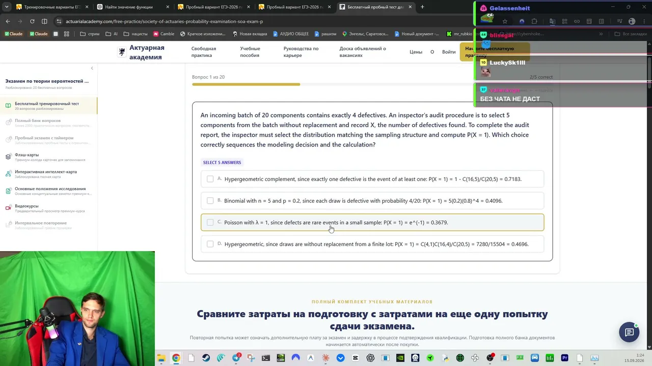The height and width of the screenshot is (366, 652).
Task: Open Premiere Pro from the taskbar
Action: pos(564,358)
